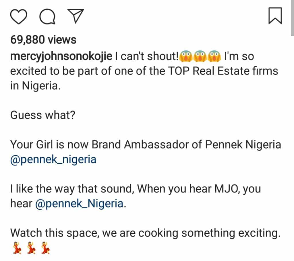Image resolution: width=294 pixels, height=261 pixels.
Task: Open comments via speech bubble icon
Action: 47,16
